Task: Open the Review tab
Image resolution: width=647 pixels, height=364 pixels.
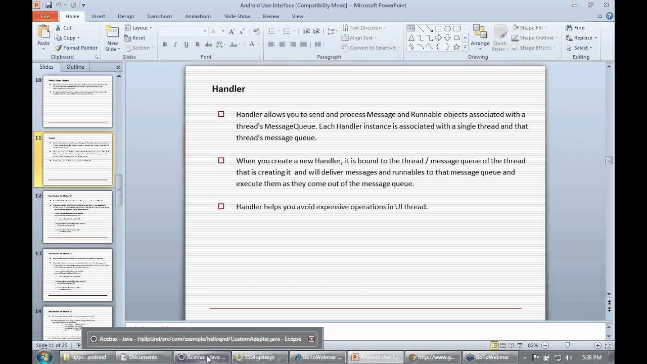Action: [271, 16]
